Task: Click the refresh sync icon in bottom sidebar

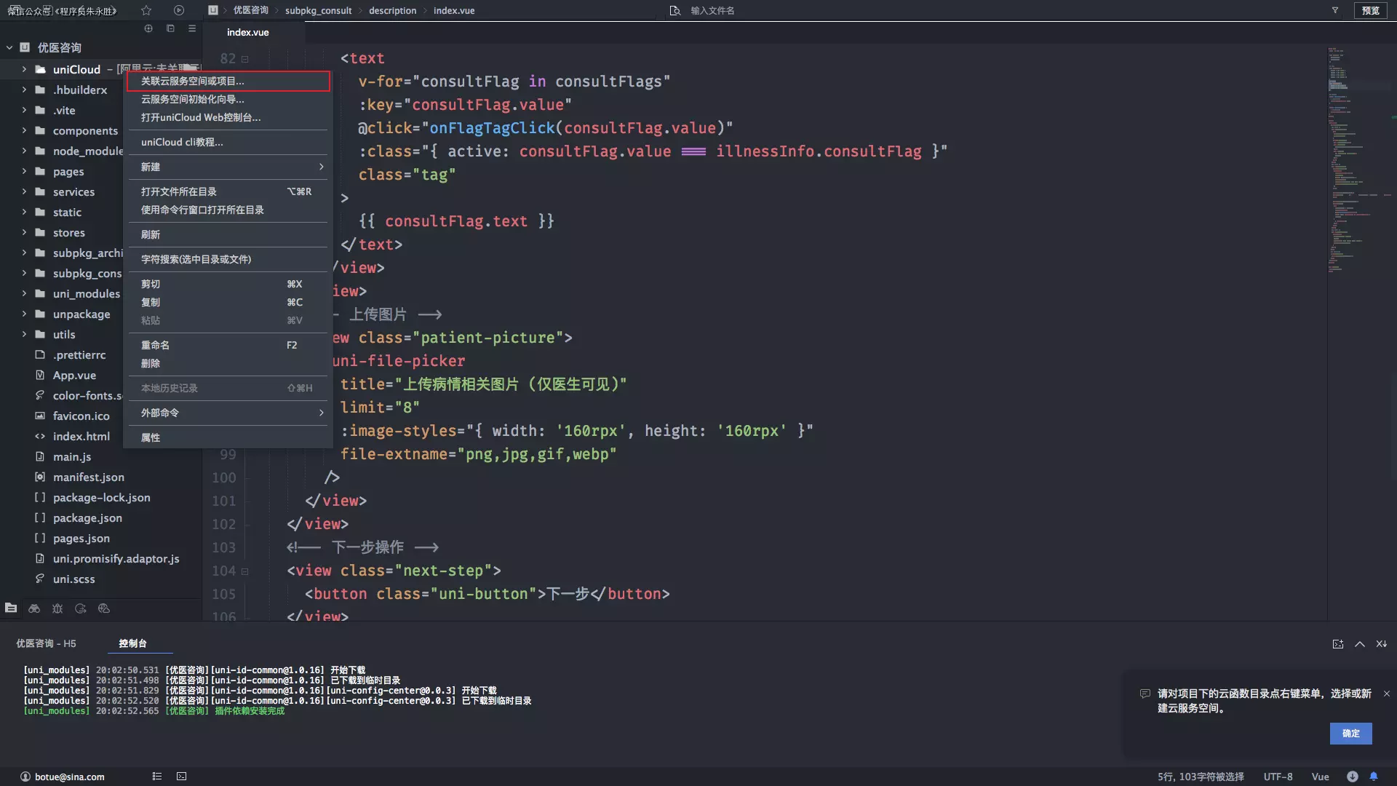Action: click(x=81, y=608)
